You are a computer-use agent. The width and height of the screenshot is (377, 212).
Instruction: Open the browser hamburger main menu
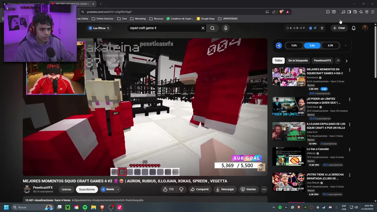click(373, 12)
